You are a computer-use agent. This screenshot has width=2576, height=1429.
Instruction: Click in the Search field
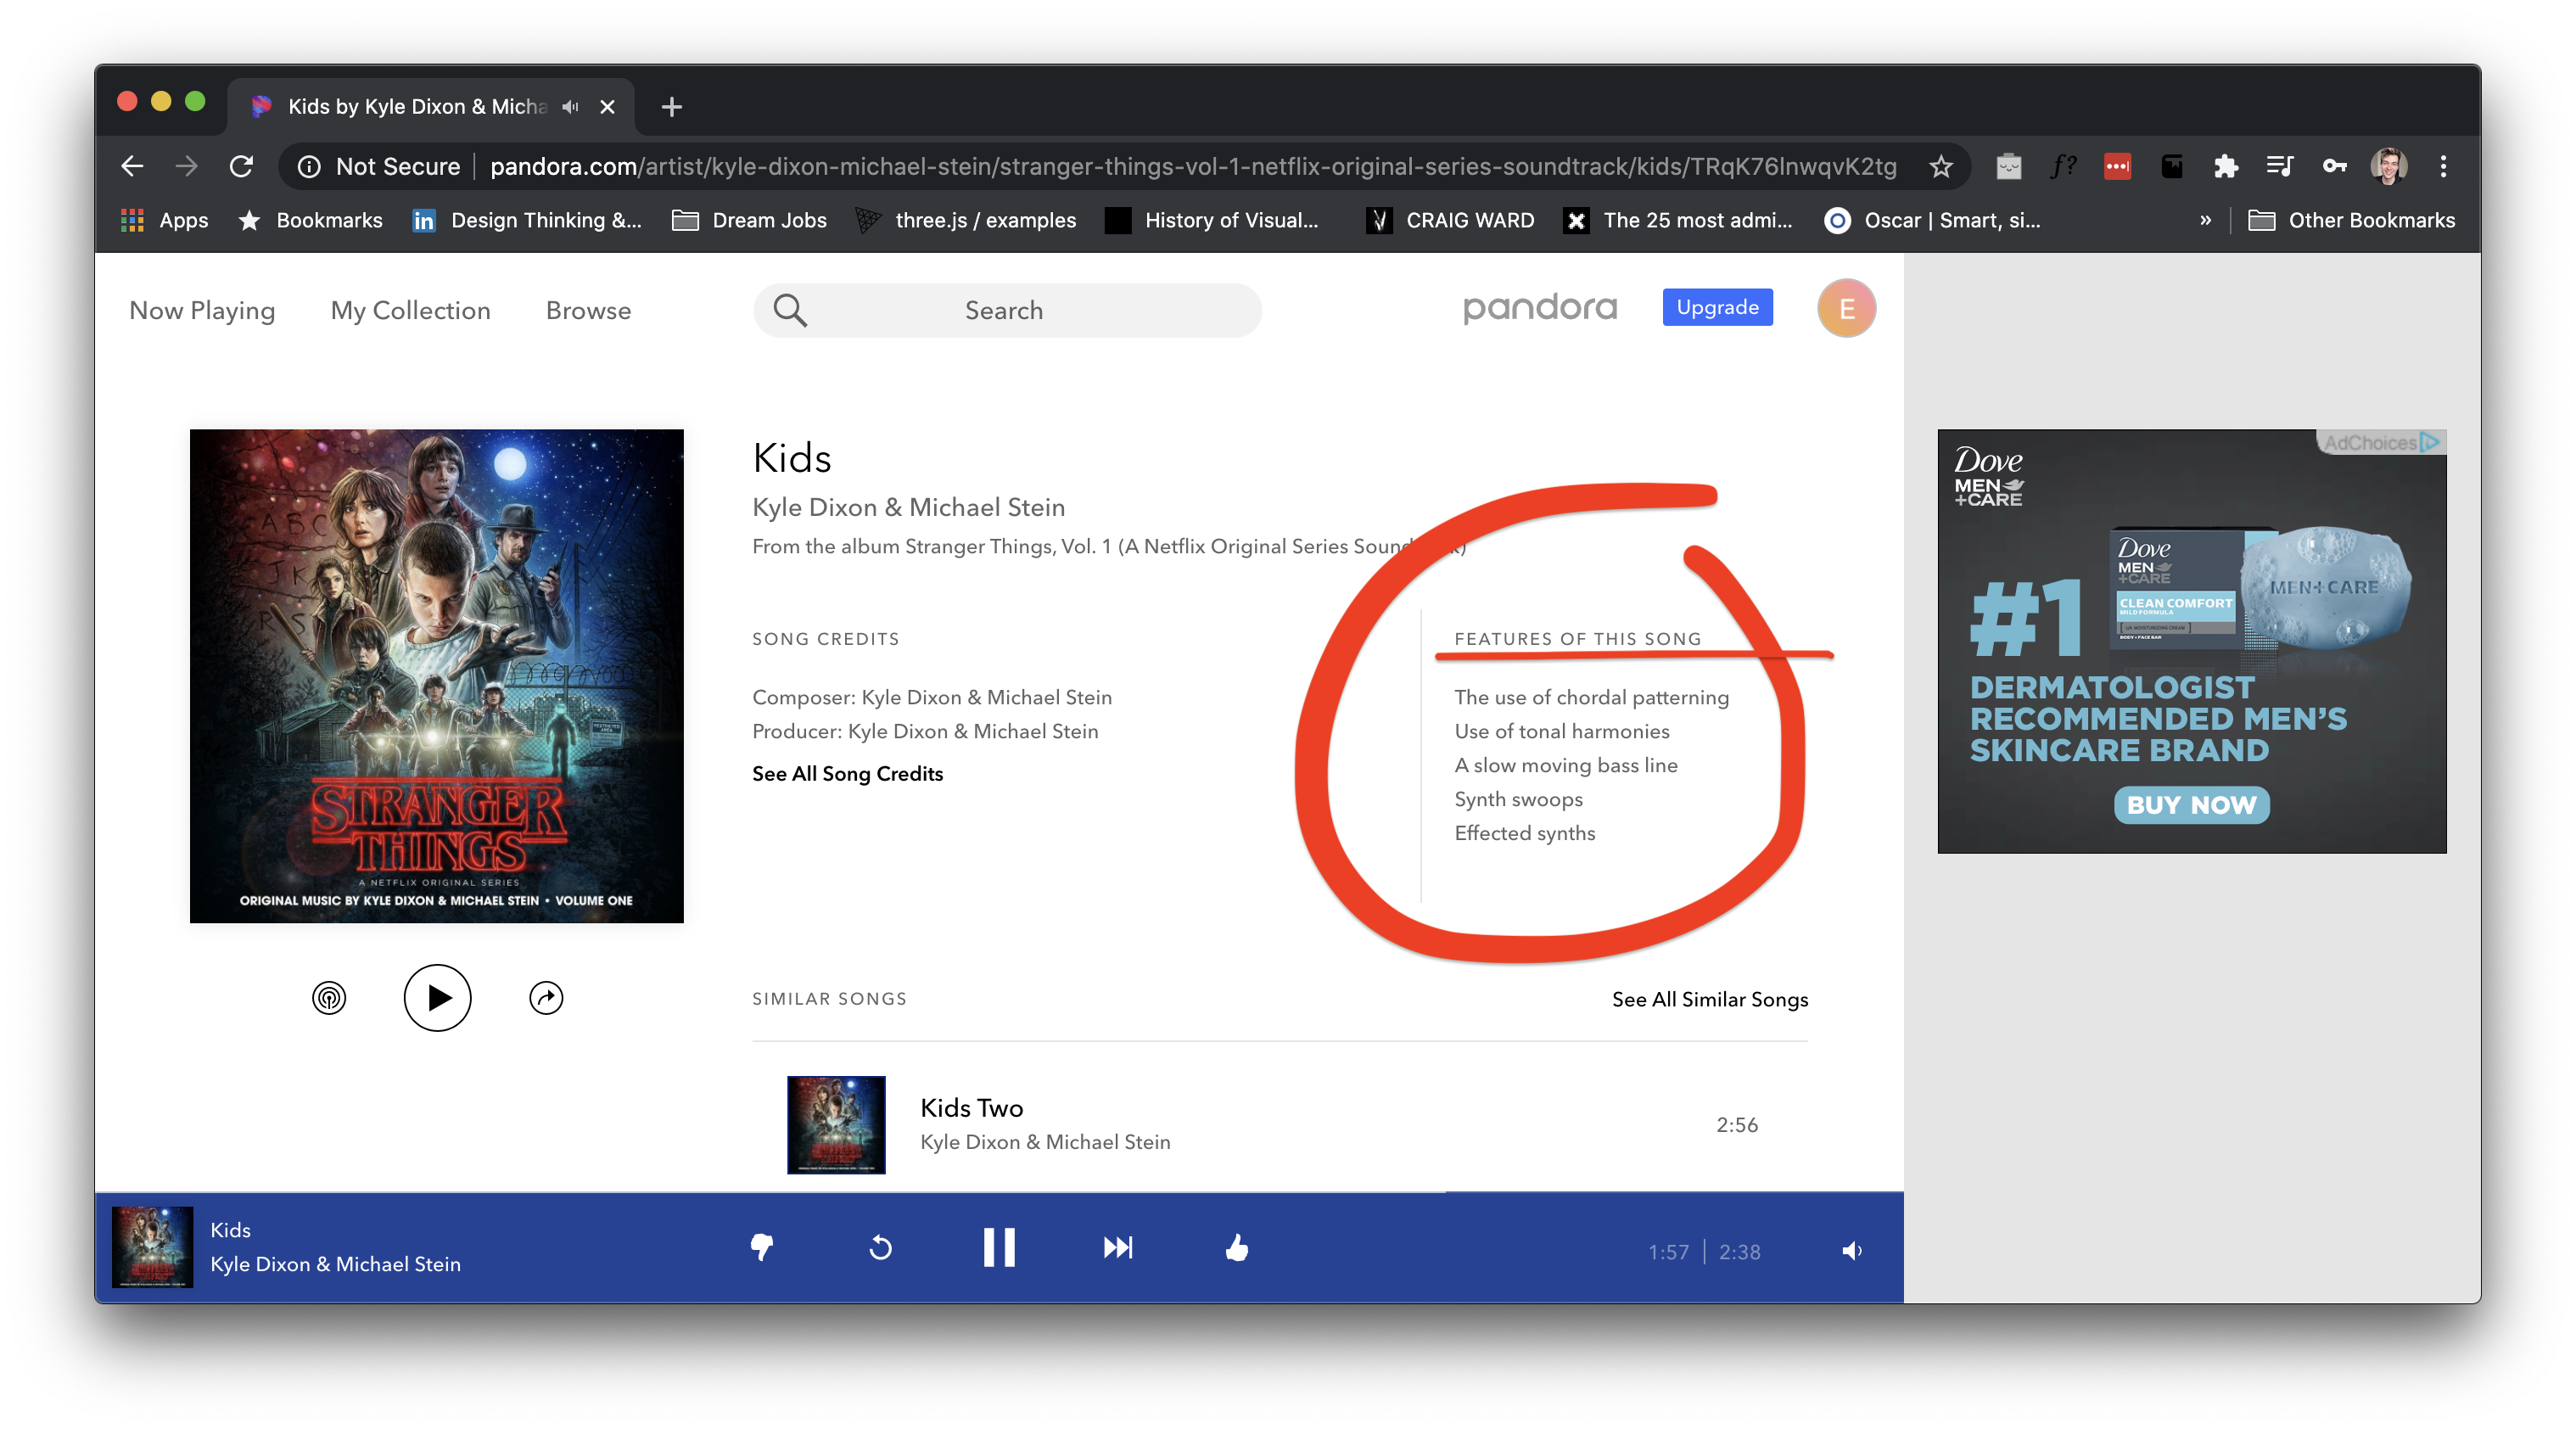(1007, 311)
